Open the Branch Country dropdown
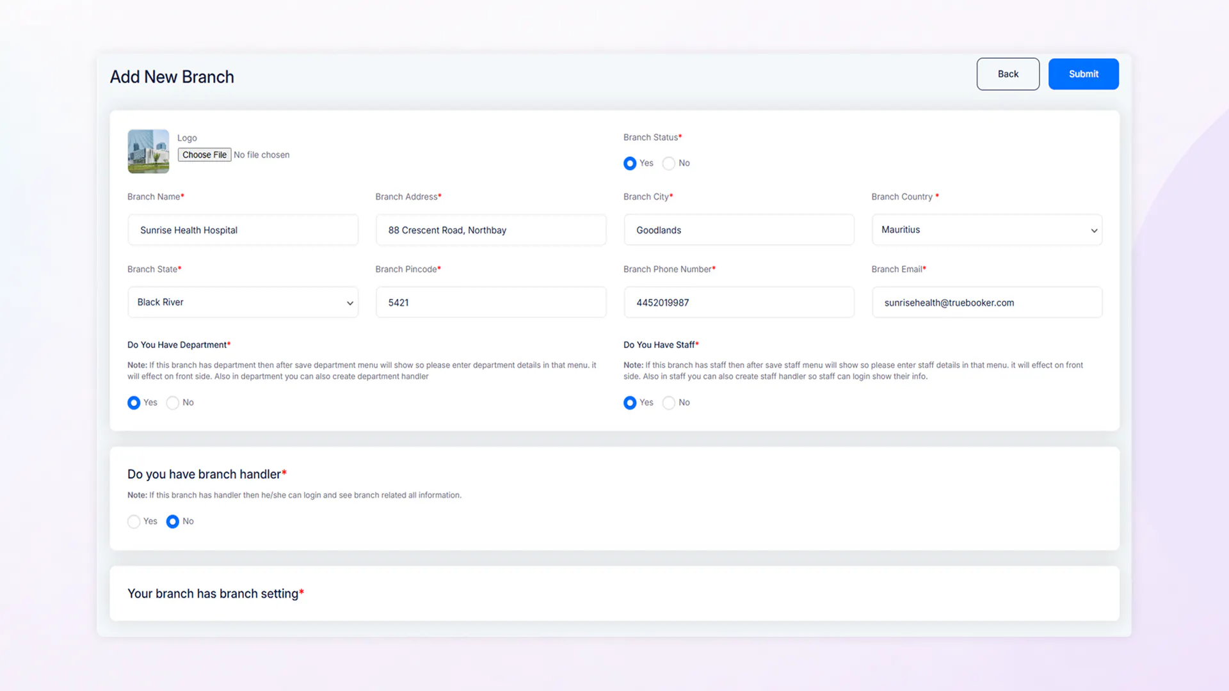This screenshot has width=1229, height=691. click(986, 230)
